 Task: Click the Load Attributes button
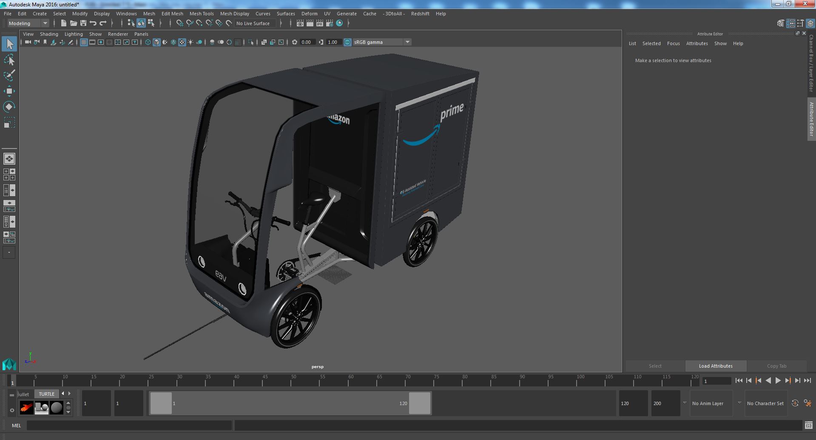tap(716, 366)
